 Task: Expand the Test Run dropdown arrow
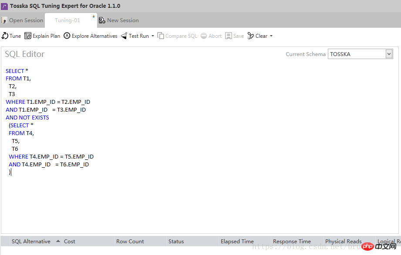pos(153,36)
